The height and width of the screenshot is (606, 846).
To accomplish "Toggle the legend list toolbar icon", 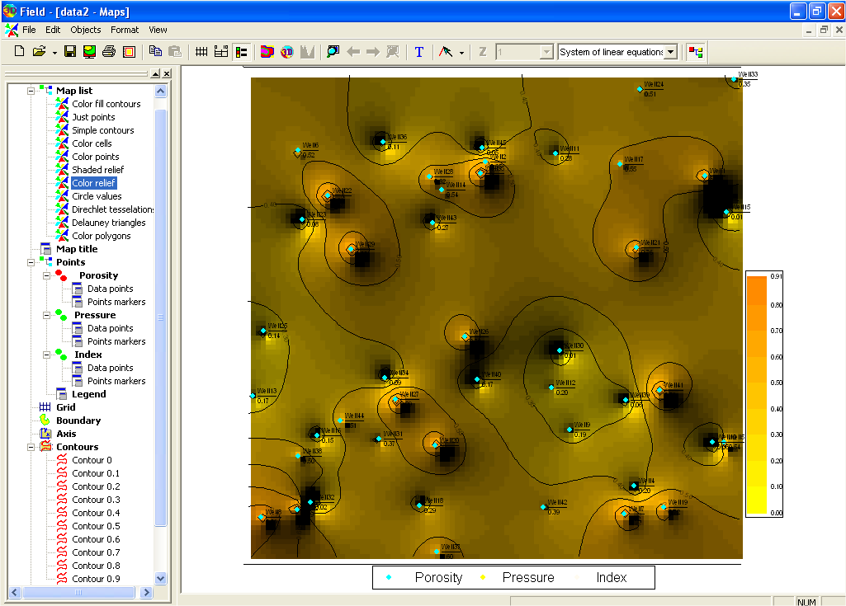I will tap(241, 52).
